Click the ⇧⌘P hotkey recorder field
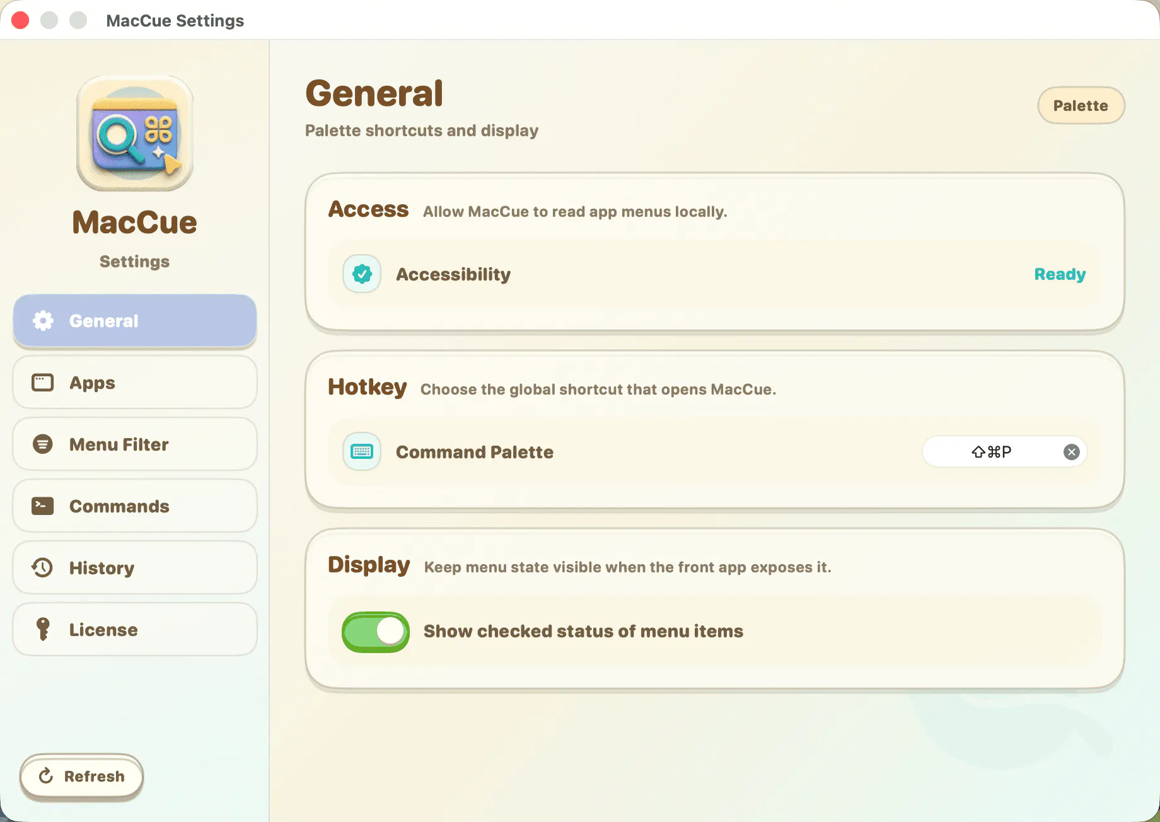The width and height of the screenshot is (1160, 822). [1005, 452]
